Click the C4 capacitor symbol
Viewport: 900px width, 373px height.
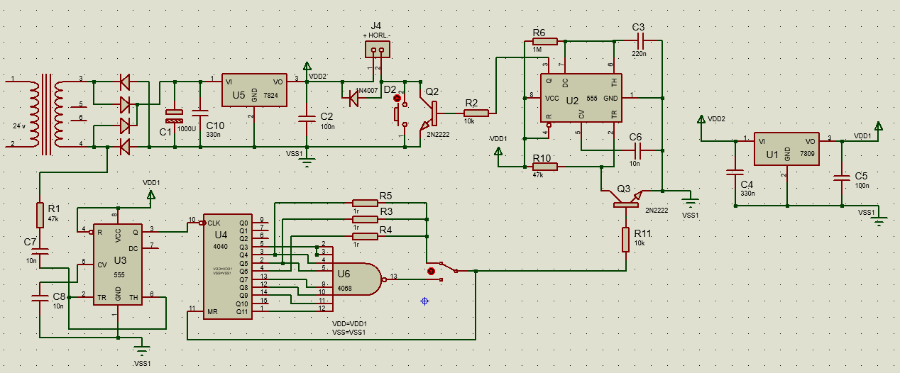tap(735, 173)
